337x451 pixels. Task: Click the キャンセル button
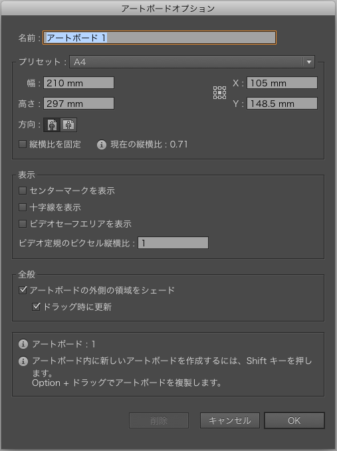pyautogui.click(x=230, y=420)
